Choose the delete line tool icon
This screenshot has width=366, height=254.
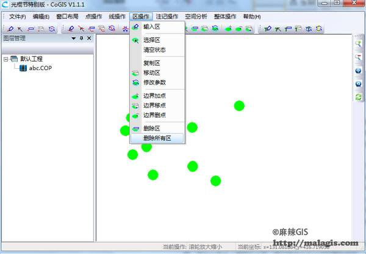point(91,29)
